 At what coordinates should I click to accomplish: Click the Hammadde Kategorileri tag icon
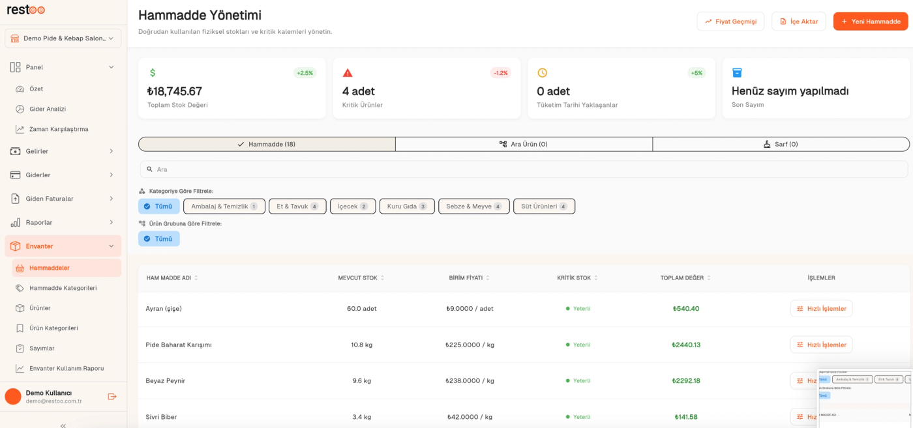tap(20, 288)
